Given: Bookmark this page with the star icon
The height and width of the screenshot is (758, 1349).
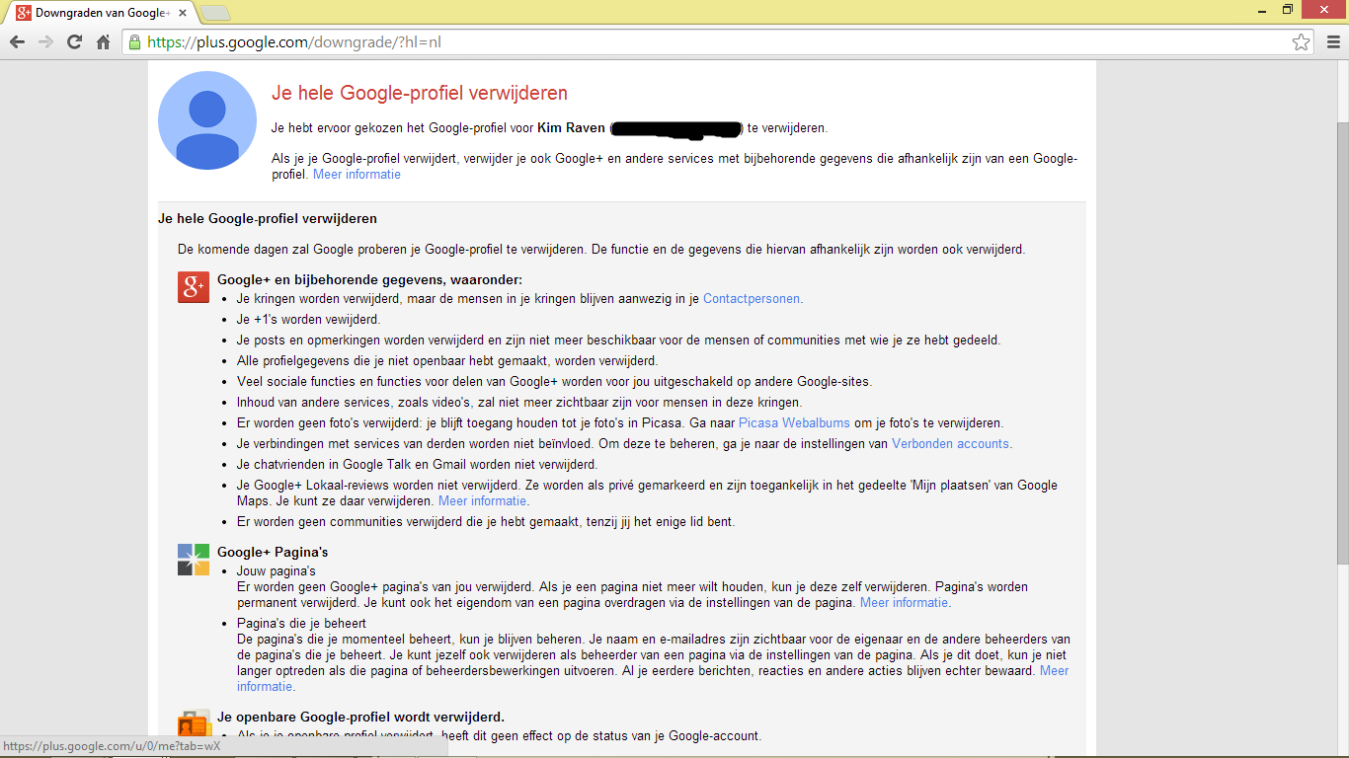Looking at the screenshot, I should coord(1302,42).
